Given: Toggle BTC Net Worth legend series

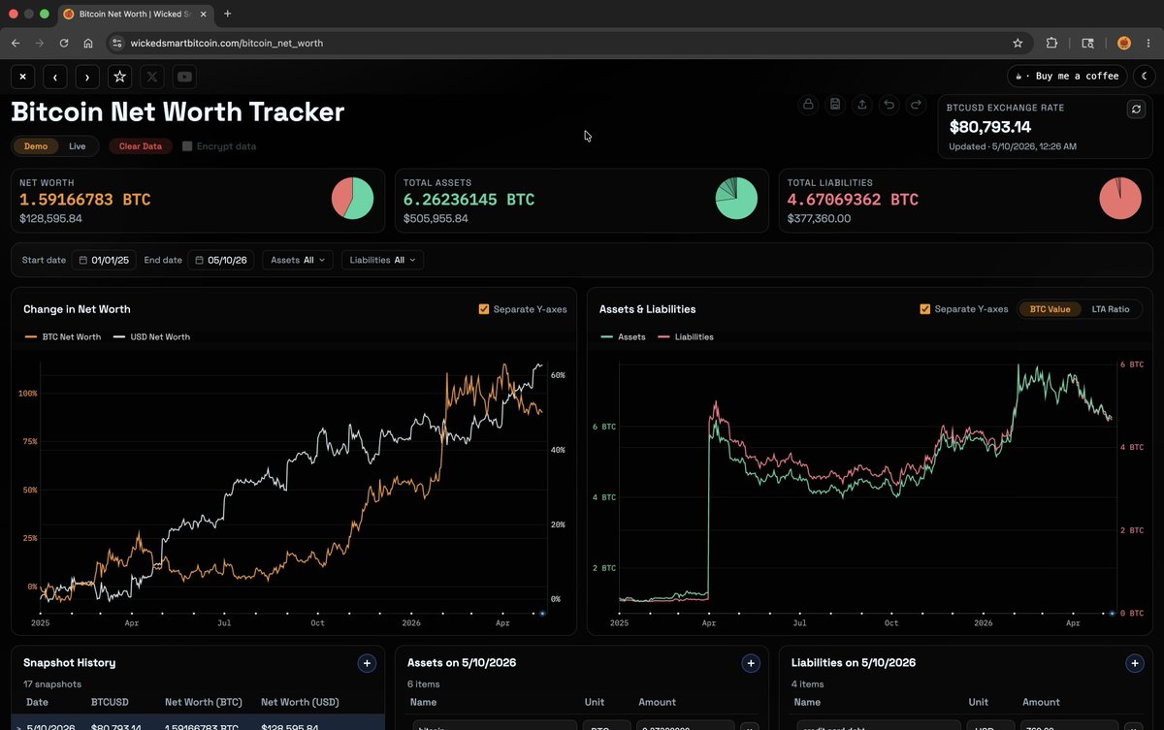Looking at the screenshot, I should 62,337.
